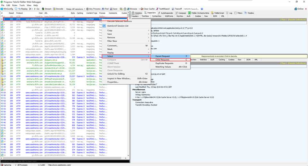Click session list vertical scrollbar

[128, 84]
